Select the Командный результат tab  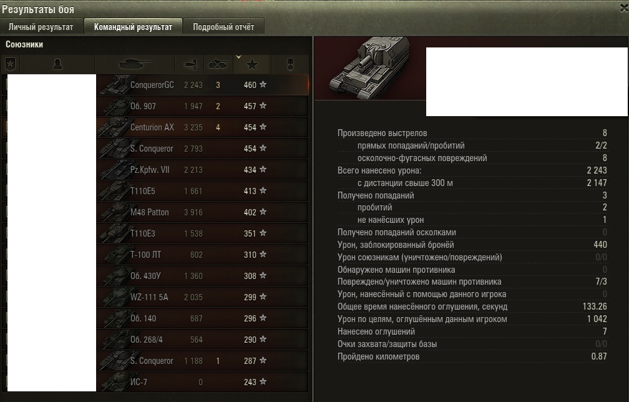pyautogui.click(x=133, y=27)
